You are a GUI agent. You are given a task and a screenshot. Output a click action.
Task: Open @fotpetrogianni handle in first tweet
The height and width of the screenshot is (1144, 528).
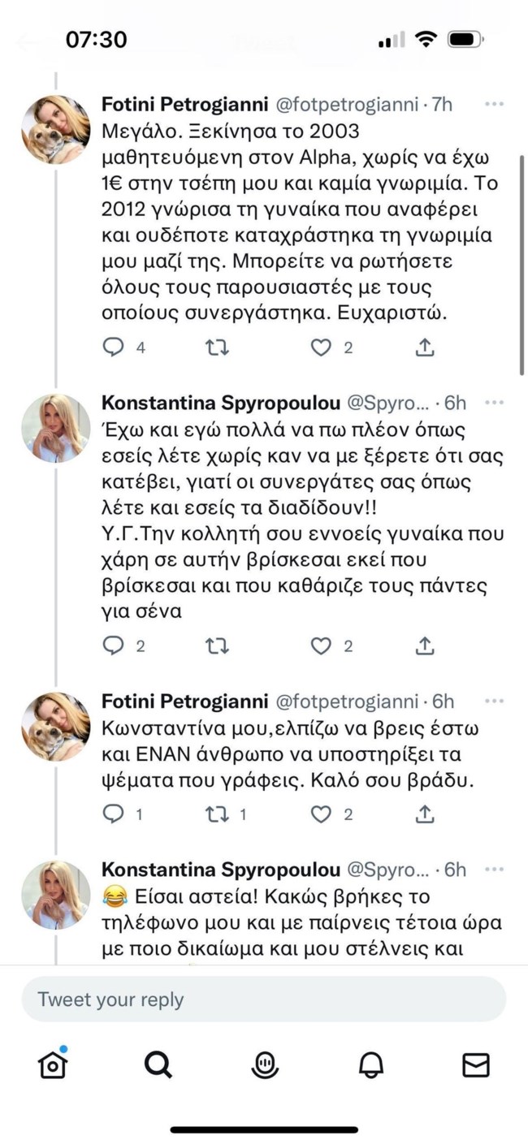coord(352,104)
